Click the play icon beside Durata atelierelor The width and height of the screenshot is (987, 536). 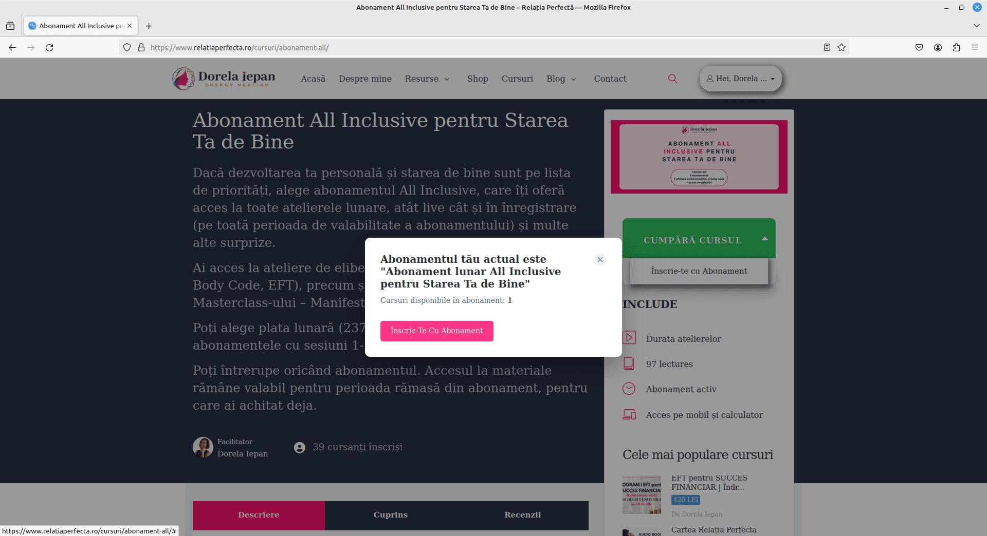[x=629, y=338]
